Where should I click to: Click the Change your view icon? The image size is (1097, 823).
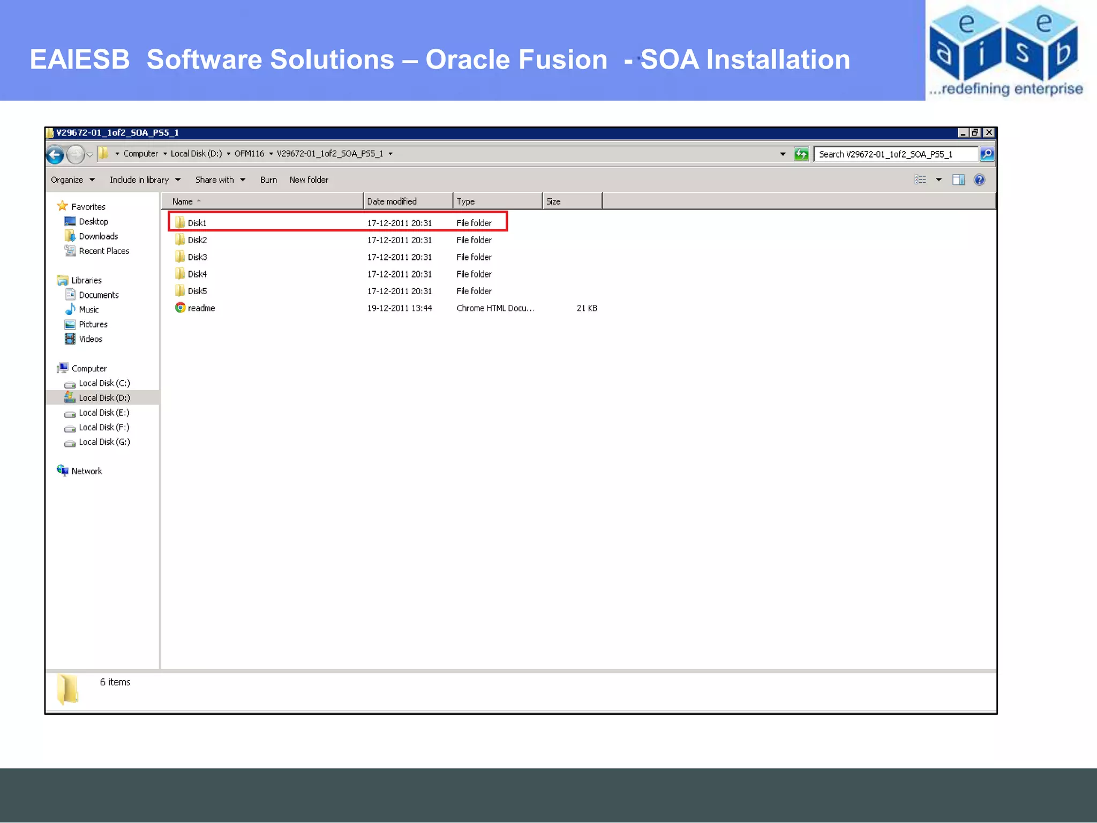[x=920, y=180]
